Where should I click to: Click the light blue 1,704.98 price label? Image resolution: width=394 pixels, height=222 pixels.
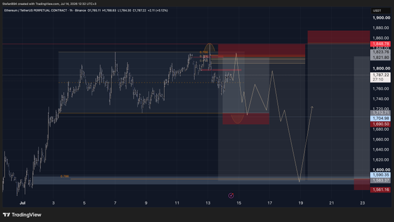381,119
